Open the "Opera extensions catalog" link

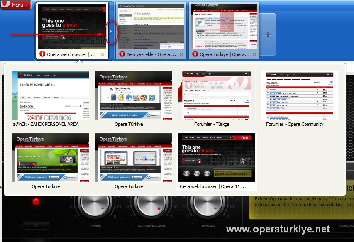click(316, 205)
